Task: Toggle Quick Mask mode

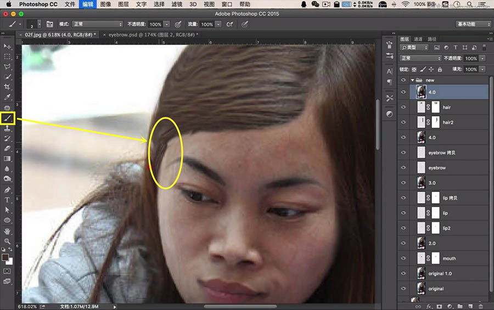Action: tap(7, 271)
